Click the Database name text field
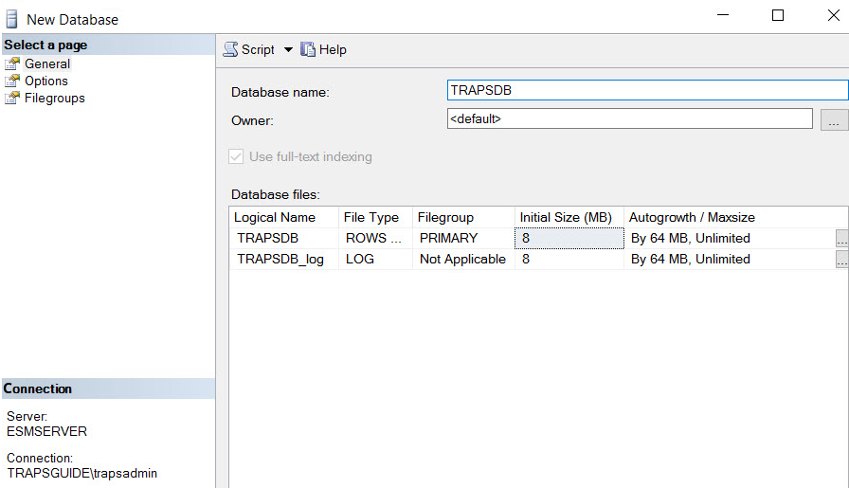Viewport: 849px width, 488px height. click(646, 91)
